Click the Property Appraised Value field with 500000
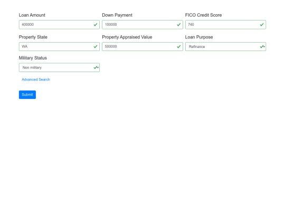285x213 pixels. 142,47
